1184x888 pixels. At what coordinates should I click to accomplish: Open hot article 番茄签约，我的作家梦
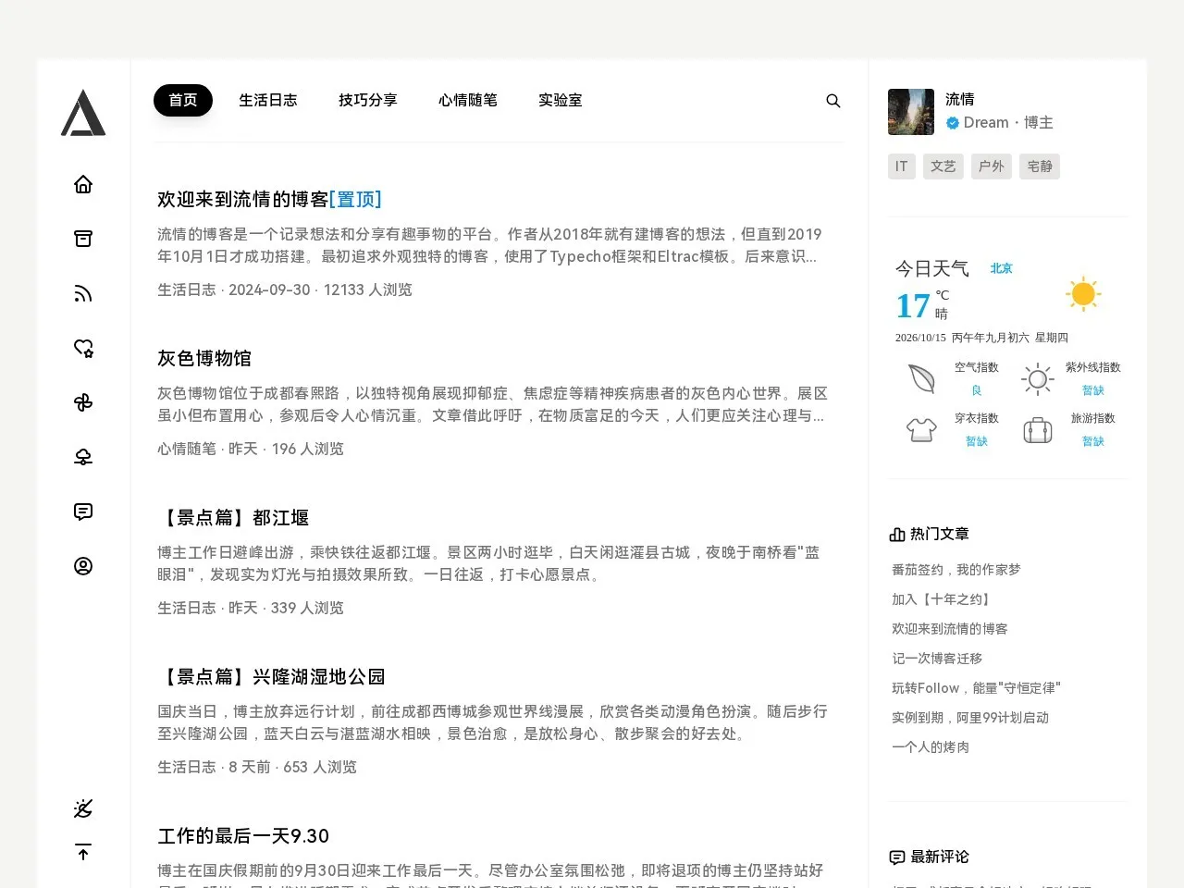click(x=956, y=570)
